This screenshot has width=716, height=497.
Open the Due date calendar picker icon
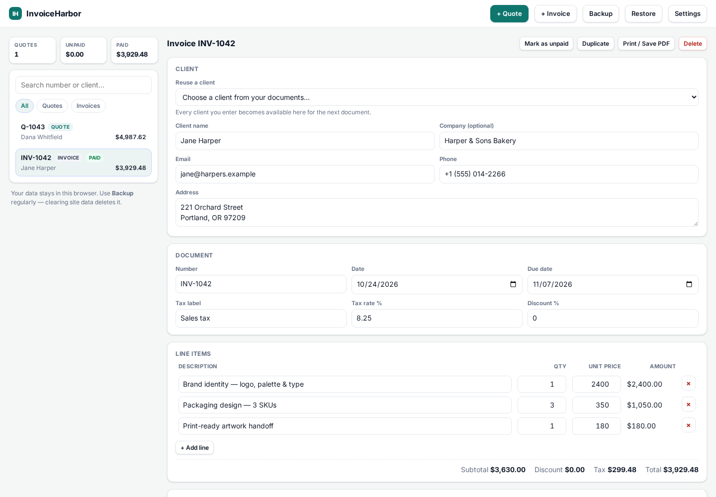pos(689,284)
